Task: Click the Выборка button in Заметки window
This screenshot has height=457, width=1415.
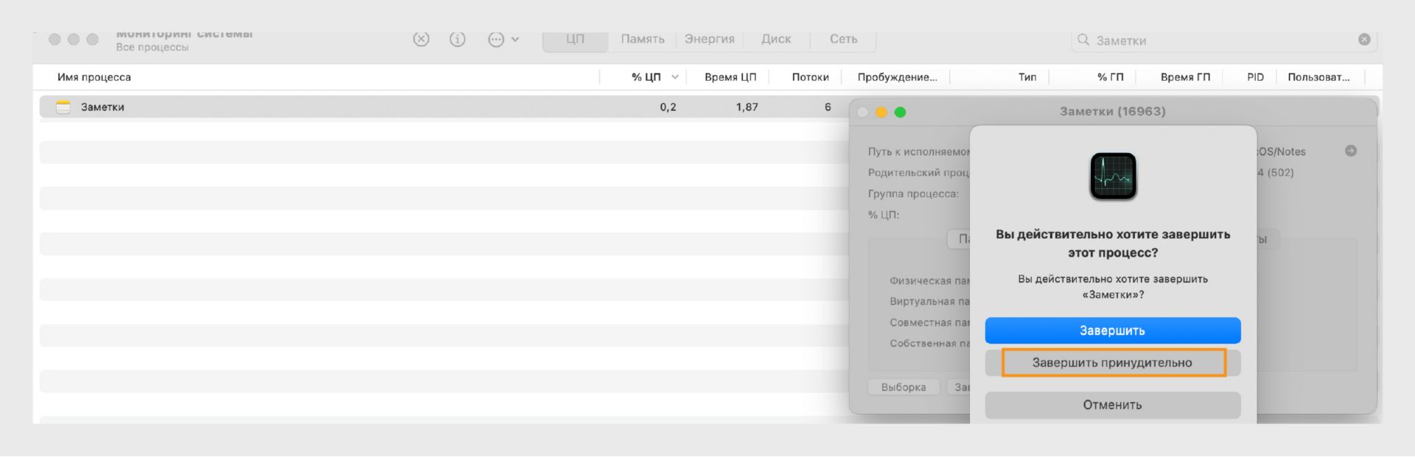Action: 904,387
